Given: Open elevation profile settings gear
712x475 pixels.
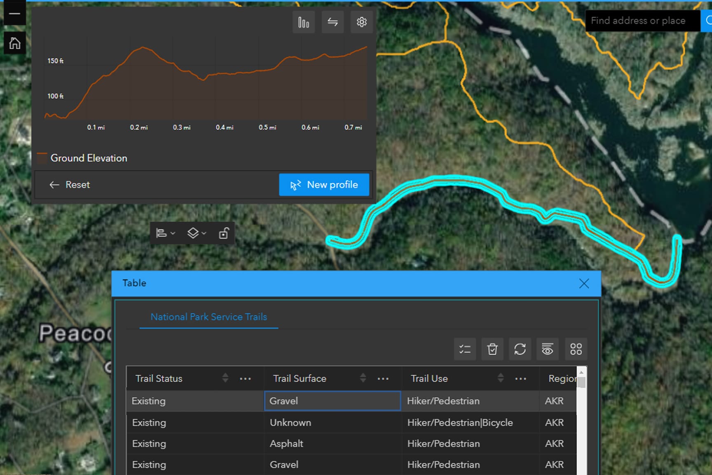Looking at the screenshot, I should pos(361,22).
